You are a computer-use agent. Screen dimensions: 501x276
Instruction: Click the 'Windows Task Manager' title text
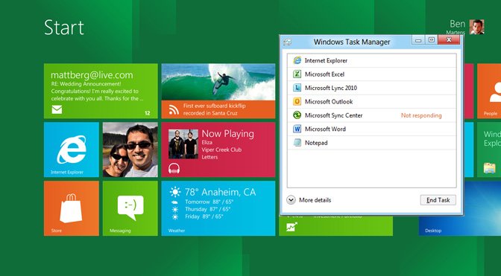coord(352,42)
